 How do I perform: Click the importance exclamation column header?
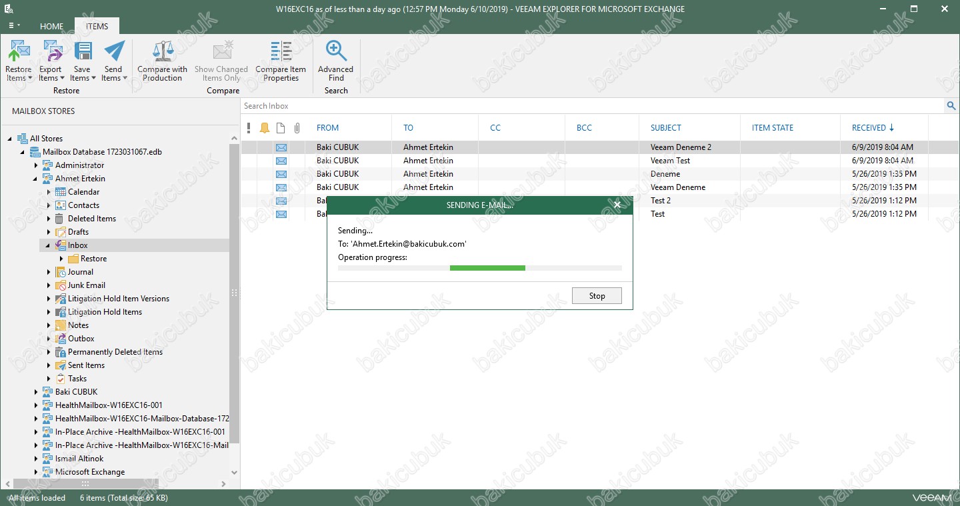(249, 128)
